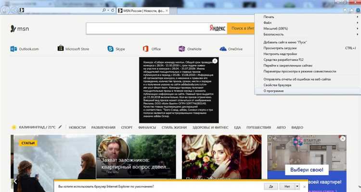Close the black advertisement popup

coord(215,61)
